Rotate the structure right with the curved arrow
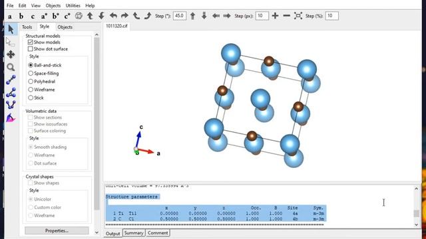This screenshot has width=426, height=239. coord(124,16)
